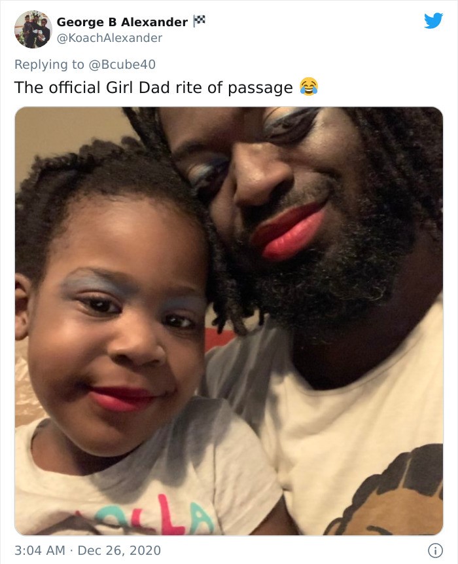Click the Dec 26, 2020 date
This screenshot has width=458, height=564.
point(119,550)
